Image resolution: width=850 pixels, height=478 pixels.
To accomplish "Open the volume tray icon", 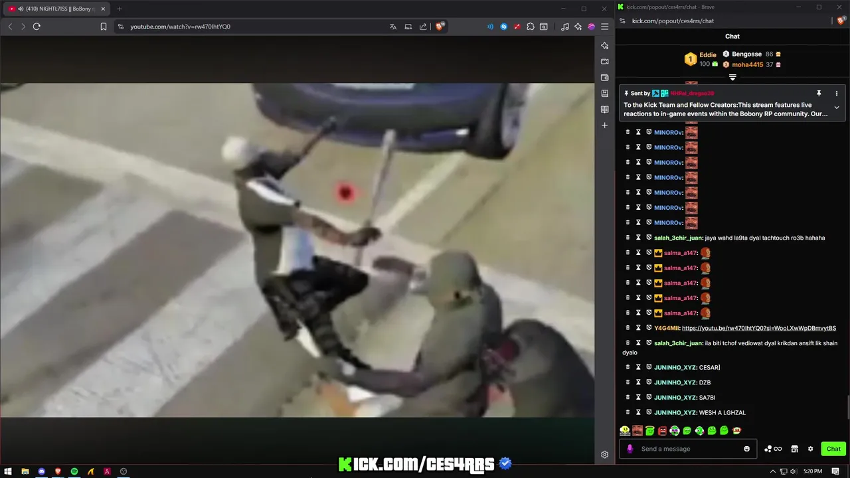I will pos(794,471).
